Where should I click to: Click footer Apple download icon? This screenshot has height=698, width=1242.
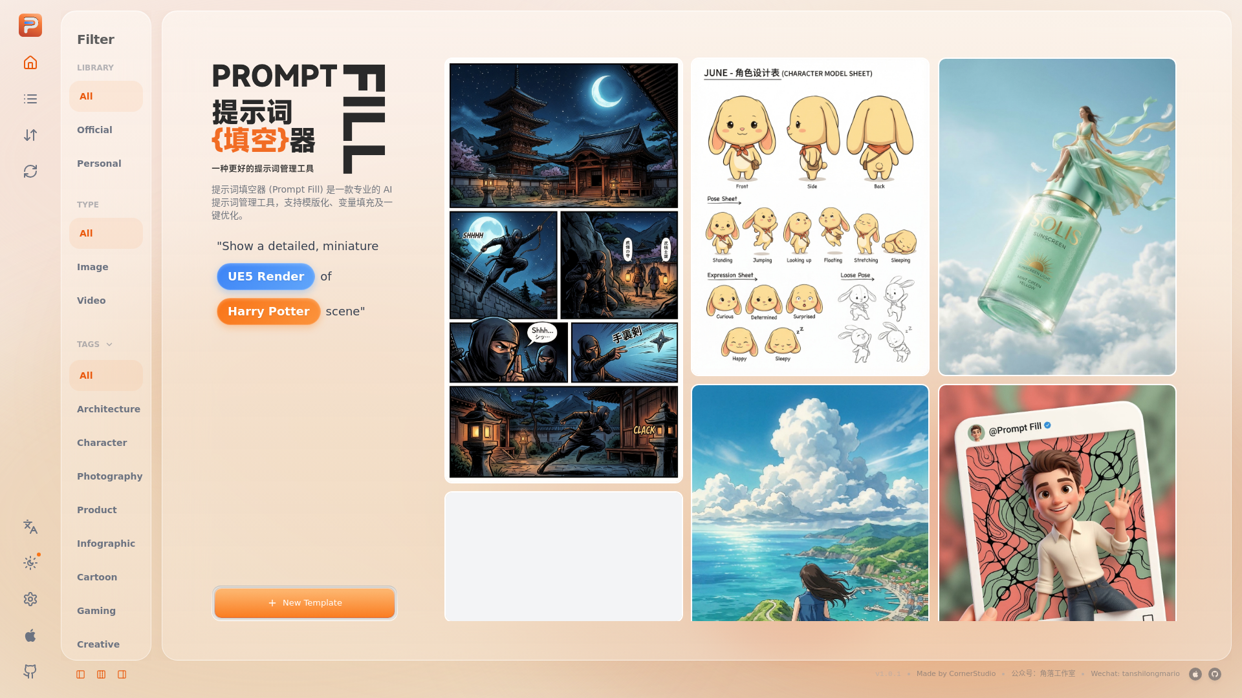tap(1195, 674)
